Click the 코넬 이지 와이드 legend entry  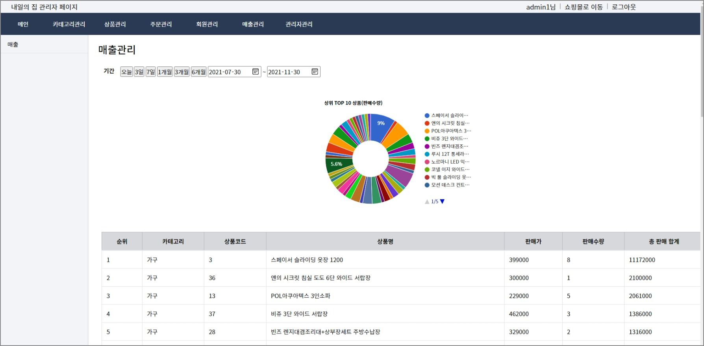coord(447,169)
